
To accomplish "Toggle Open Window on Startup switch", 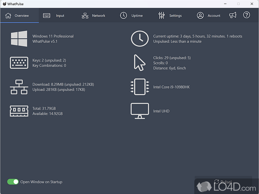I will 13,182.
